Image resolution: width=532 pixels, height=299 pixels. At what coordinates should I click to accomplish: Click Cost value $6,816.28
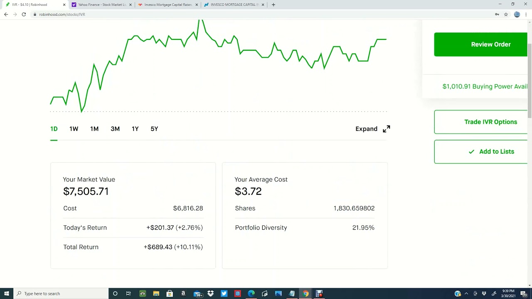[x=188, y=208]
